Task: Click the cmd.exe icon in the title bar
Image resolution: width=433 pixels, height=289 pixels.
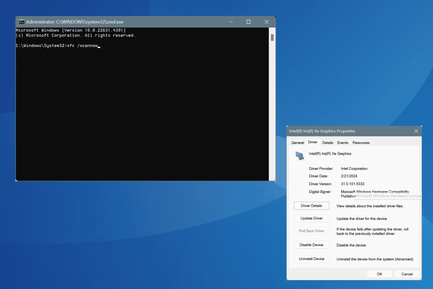Action: pyautogui.click(x=21, y=22)
